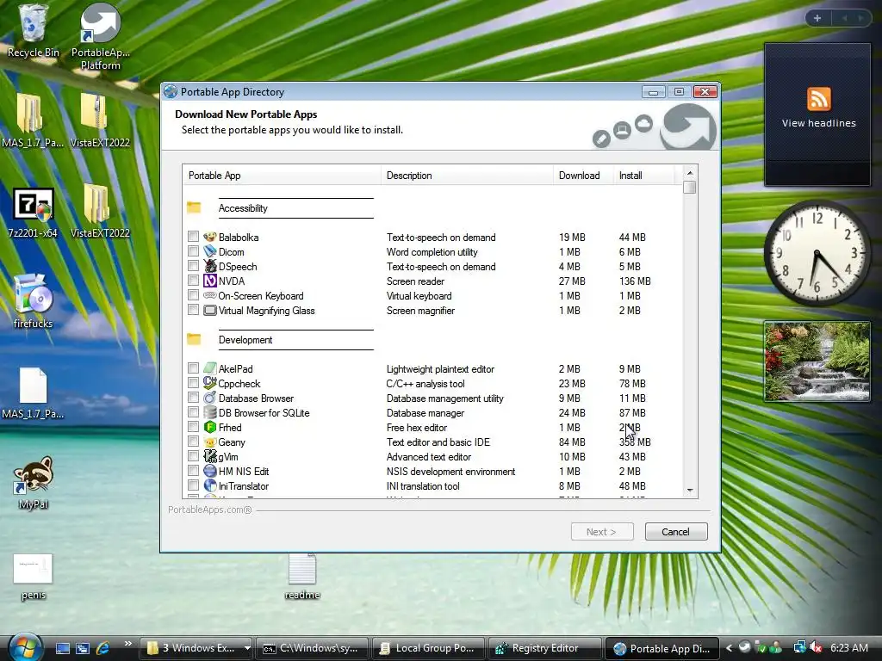Click the green Frhed icon
Screen dimensions: 882x661
(210, 427)
